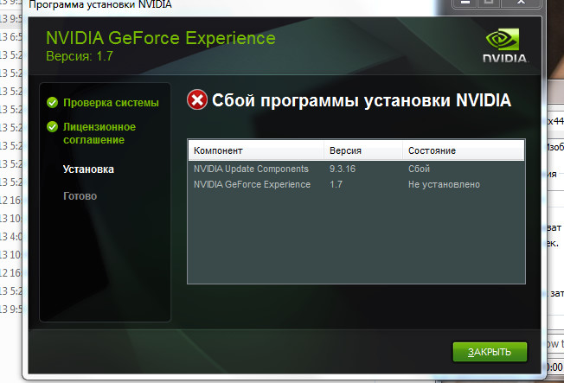Click the Версия: 1.7 subtitle

click(x=80, y=56)
